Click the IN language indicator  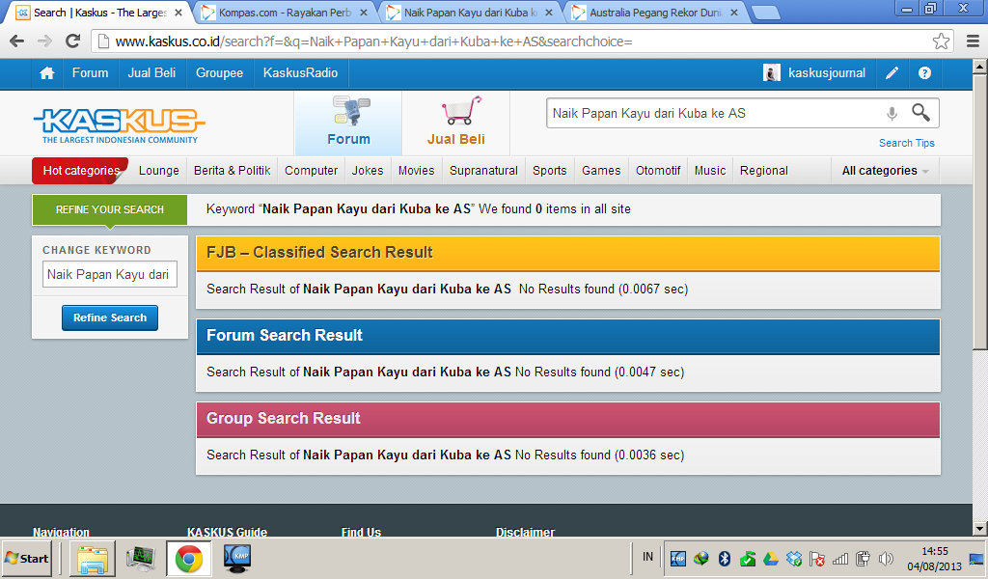point(647,557)
